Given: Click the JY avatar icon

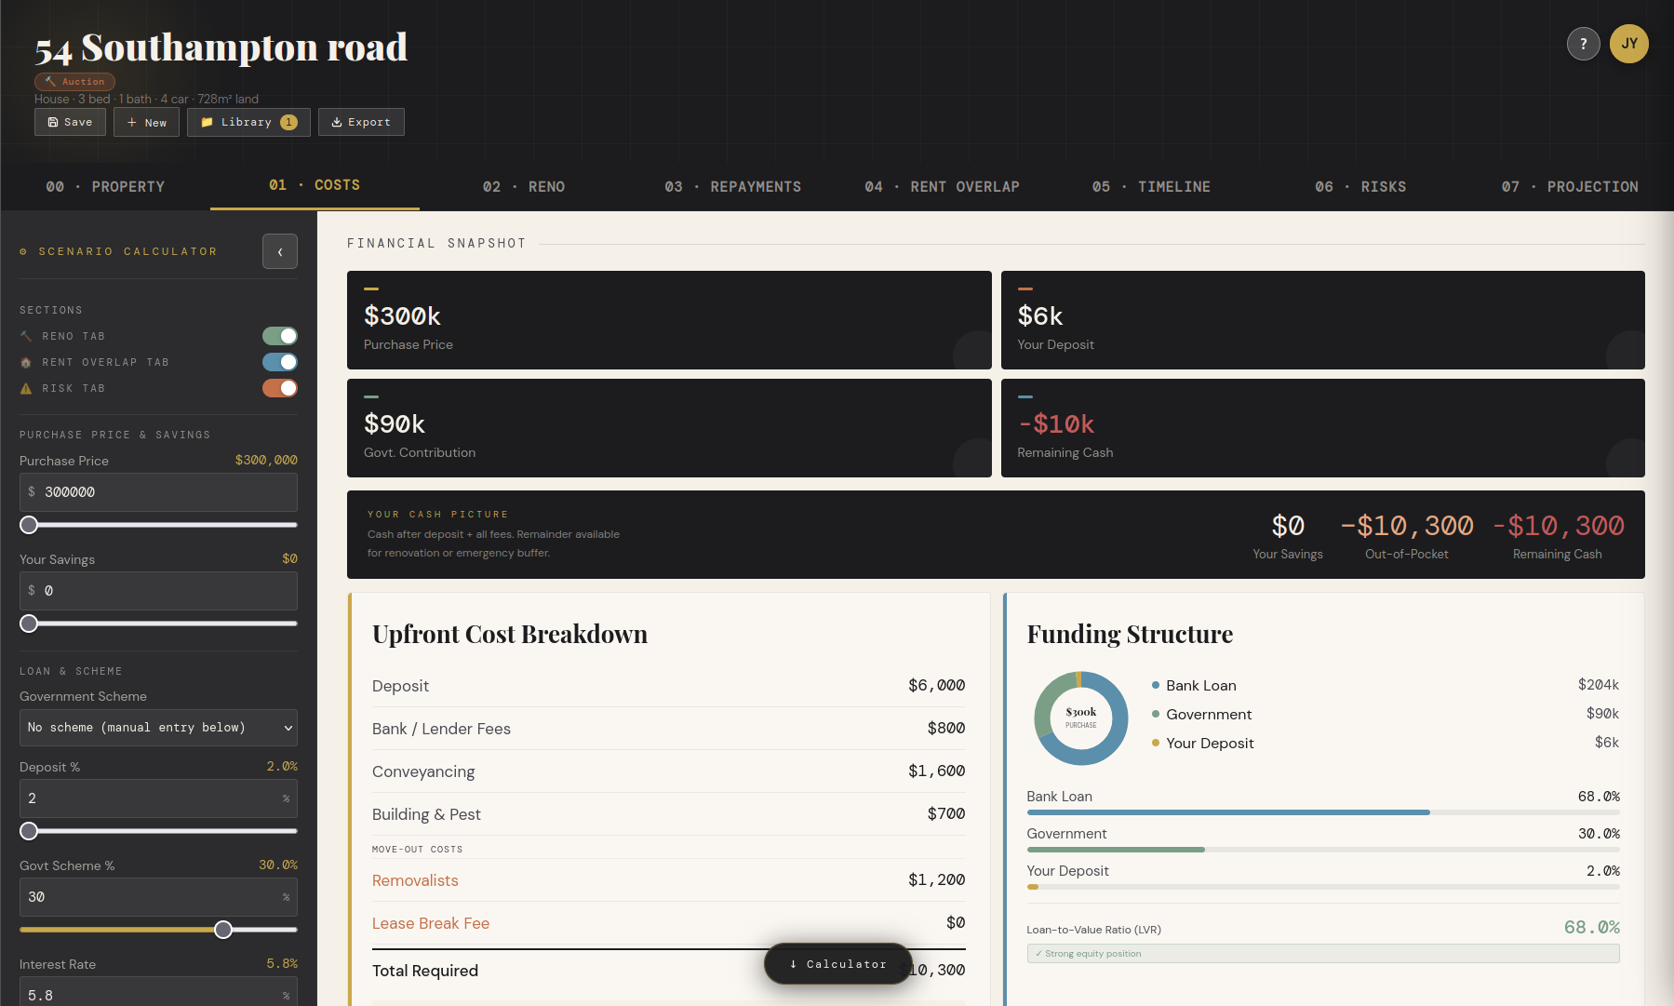Looking at the screenshot, I should pyautogui.click(x=1628, y=43).
